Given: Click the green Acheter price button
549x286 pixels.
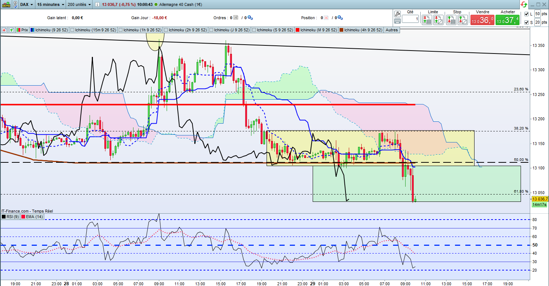Looking at the screenshot, I should tap(507, 20).
